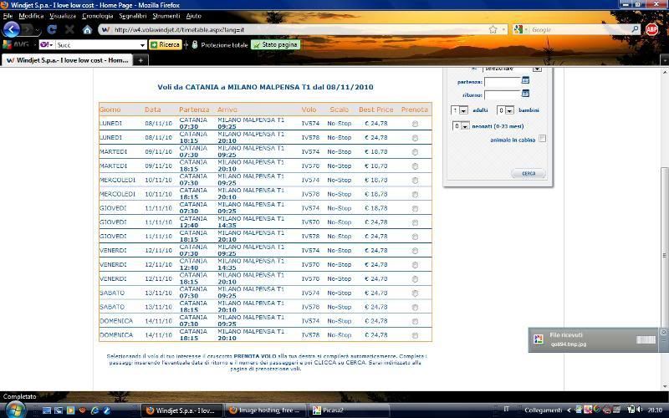Select GIOVEDI 12:40 flight IV570 radio button
This screenshot has width=669, height=418.
tap(415, 222)
